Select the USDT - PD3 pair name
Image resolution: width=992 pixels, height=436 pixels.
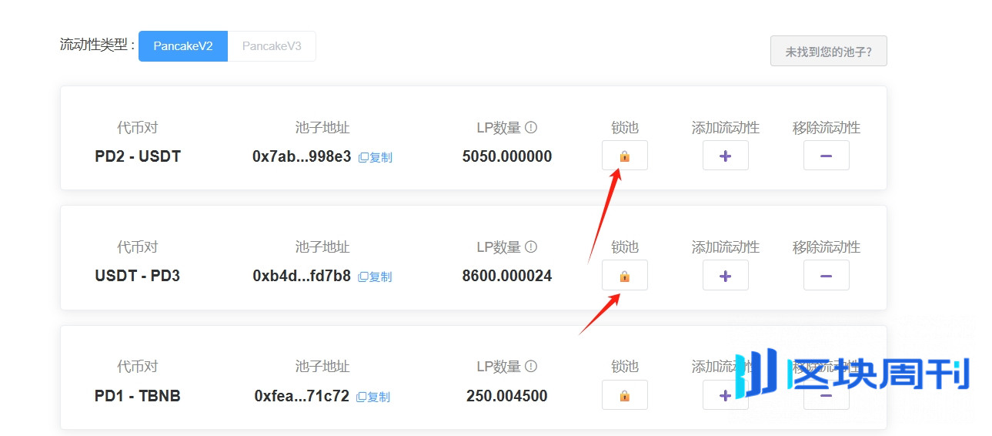tap(138, 276)
